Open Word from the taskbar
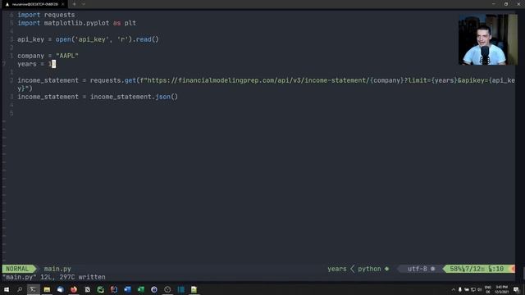Screen dimensions: 525x295 127,289
